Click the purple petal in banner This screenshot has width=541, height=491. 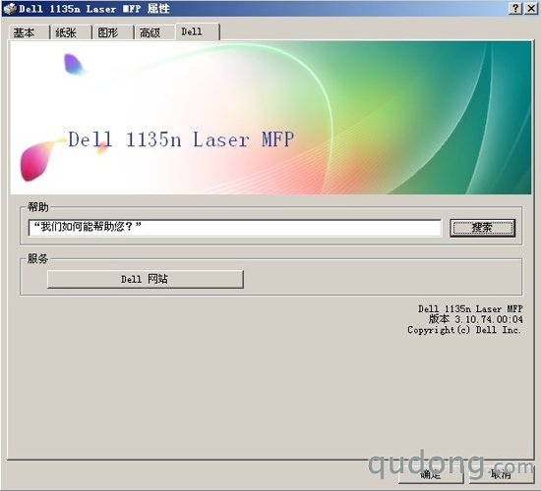tap(74, 64)
